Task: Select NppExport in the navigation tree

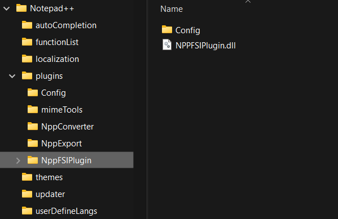Action: pos(62,144)
